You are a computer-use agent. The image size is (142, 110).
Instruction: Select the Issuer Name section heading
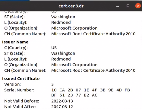tap(15, 42)
